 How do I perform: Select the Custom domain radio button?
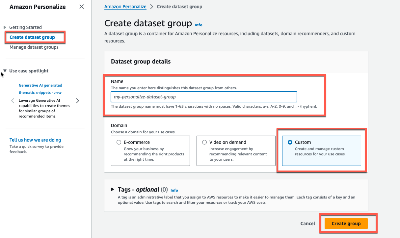[x=290, y=142]
